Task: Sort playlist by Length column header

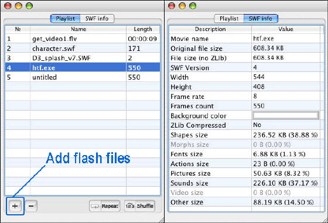Action: click(143, 29)
